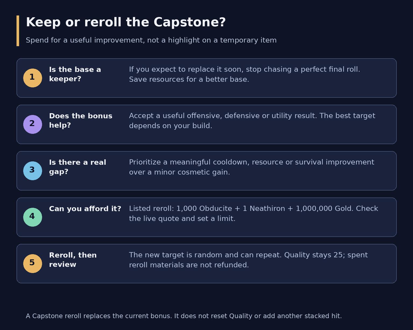
Task: Click the orange step 1 circle
Action: (x=33, y=78)
